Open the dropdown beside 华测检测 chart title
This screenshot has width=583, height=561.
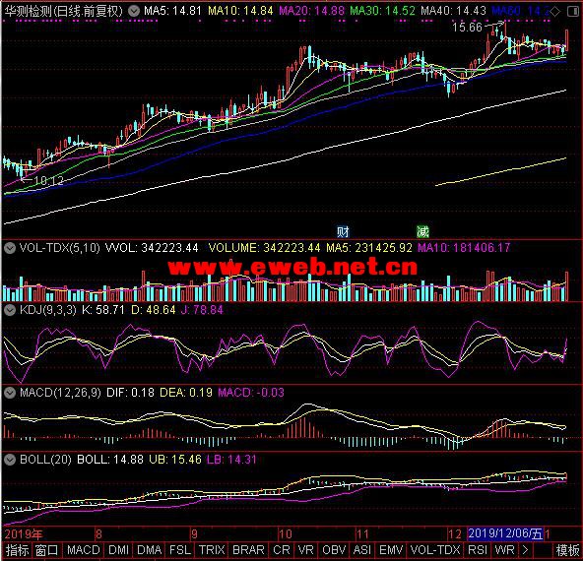[x=134, y=11]
